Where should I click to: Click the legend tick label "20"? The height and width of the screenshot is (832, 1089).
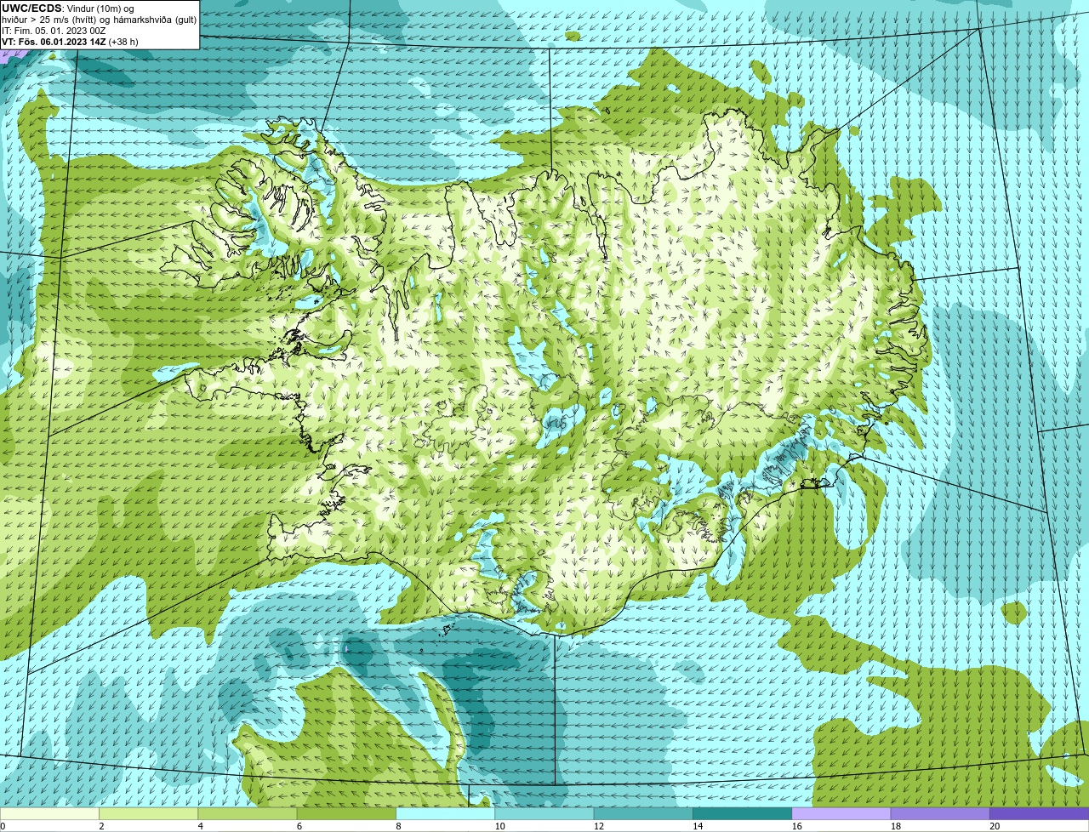click(995, 826)
